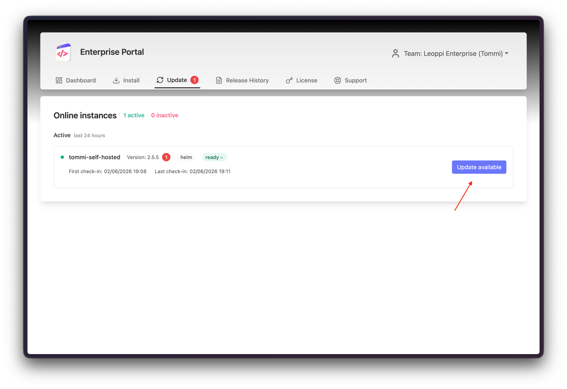Click the last 24 hours label
Image resolution: width=567 pixels, height=389 pixels.
(x=89, y=136)
